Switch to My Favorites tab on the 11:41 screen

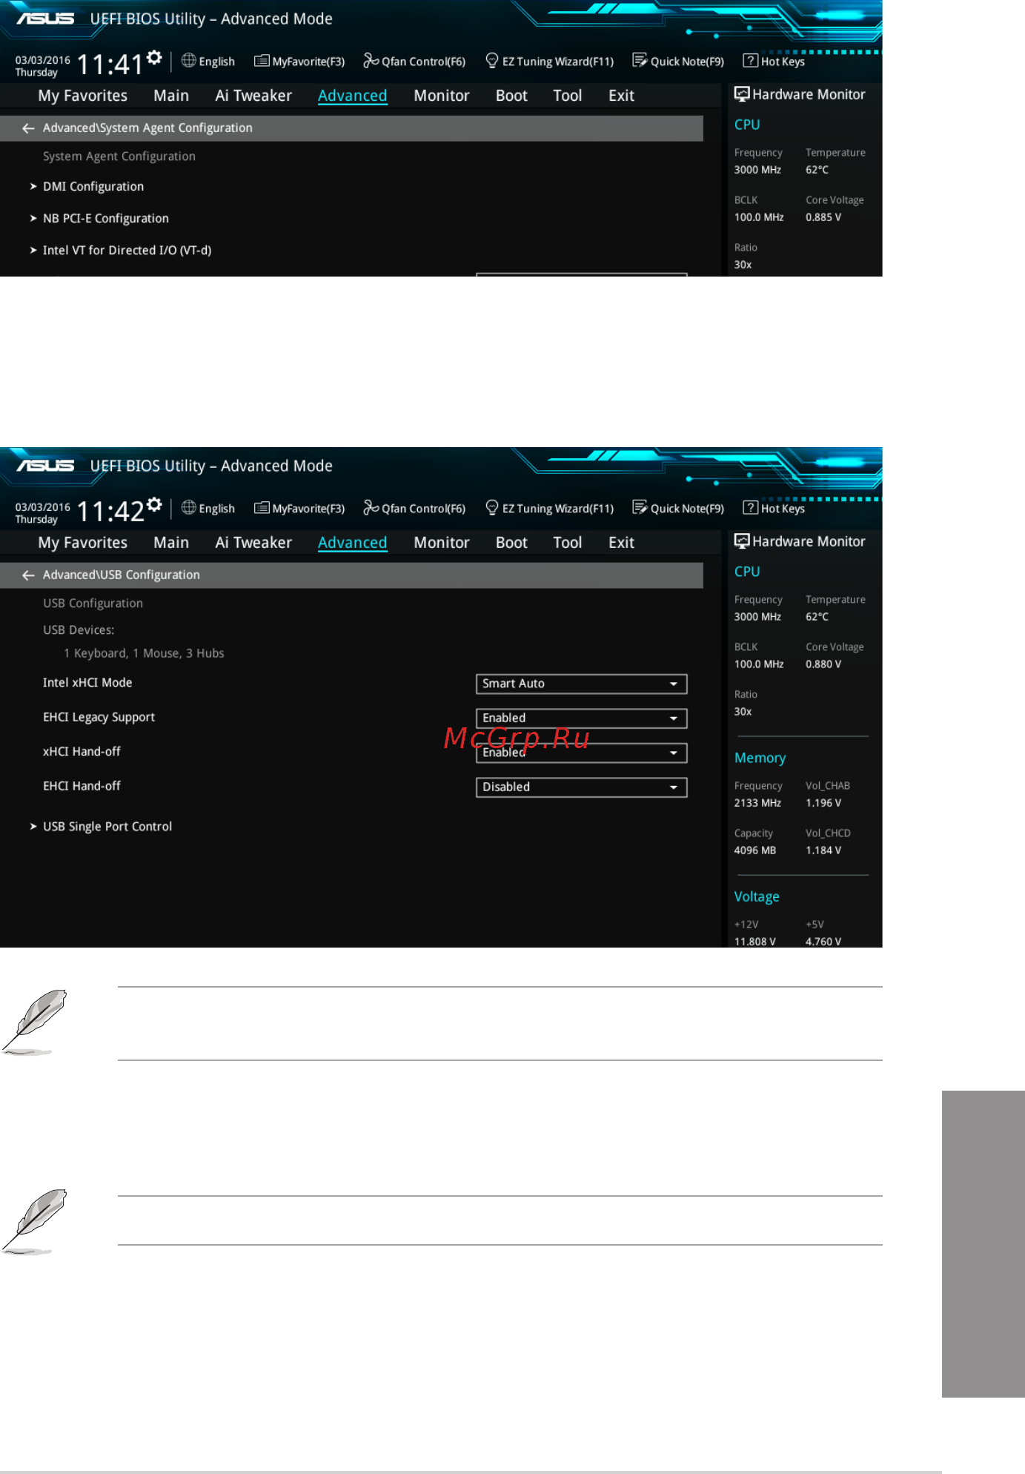coord(82,96)
